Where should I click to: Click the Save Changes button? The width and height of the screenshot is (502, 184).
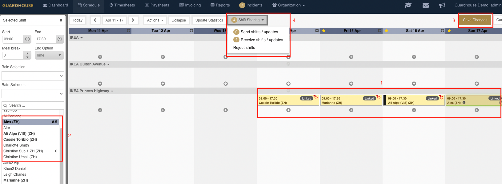pos(475,20)
